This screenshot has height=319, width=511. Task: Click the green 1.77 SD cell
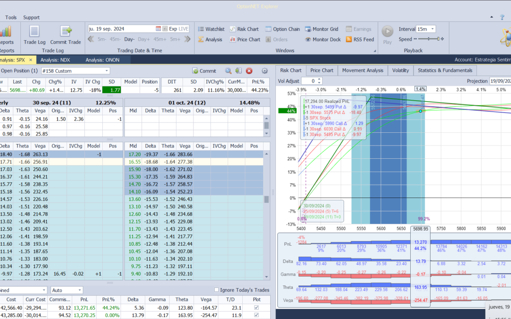point(112,90)
